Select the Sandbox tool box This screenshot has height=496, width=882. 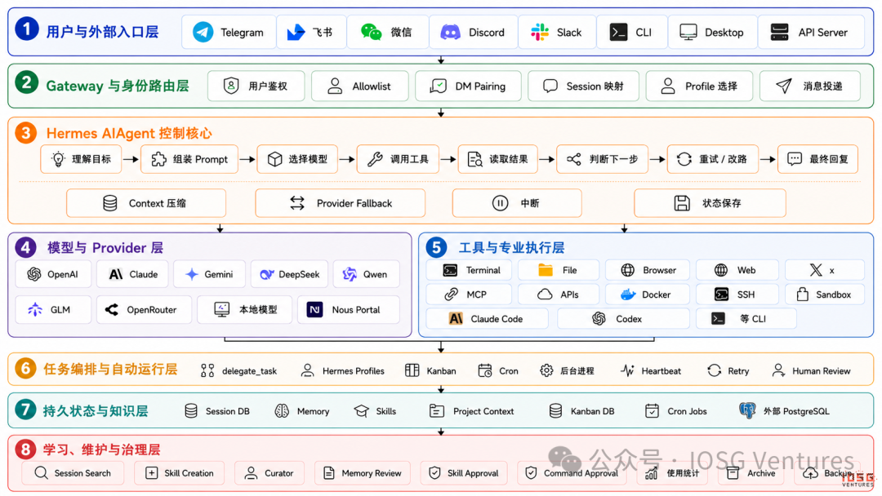[825, 294]
